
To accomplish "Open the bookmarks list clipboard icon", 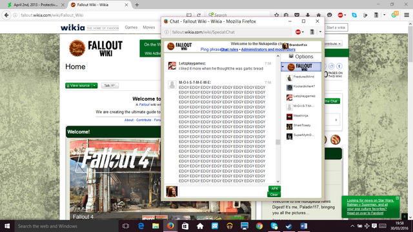I will coord(286,15).
